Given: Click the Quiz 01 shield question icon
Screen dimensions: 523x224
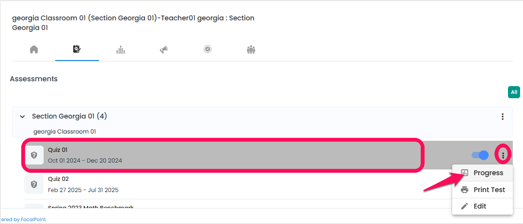Looking at the screenshot, I should coord(34,155).
